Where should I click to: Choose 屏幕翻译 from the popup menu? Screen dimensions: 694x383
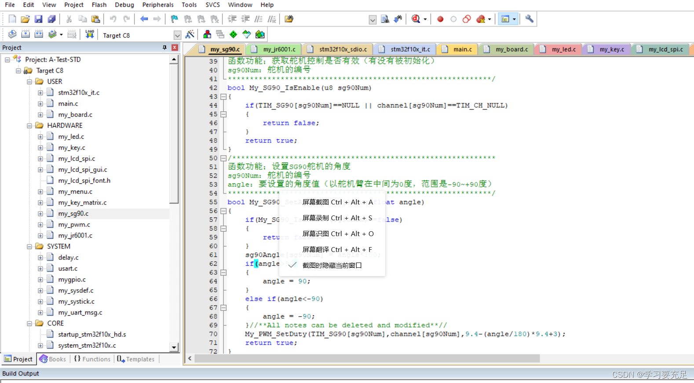tap(332, 249)
